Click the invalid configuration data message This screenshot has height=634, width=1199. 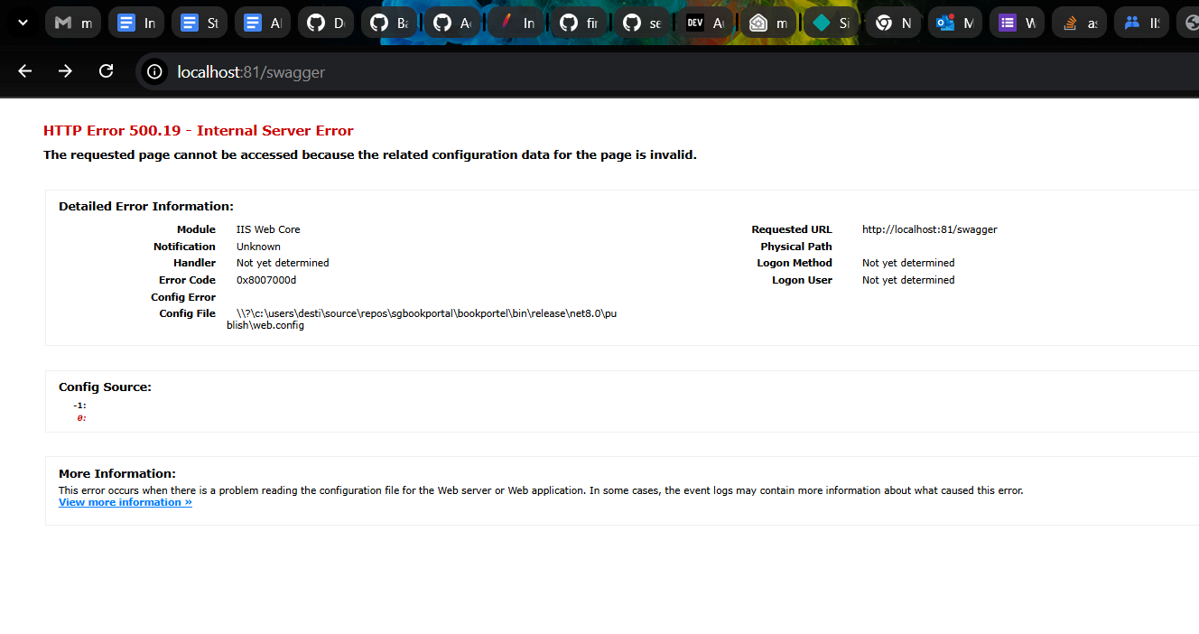[370, 155]
